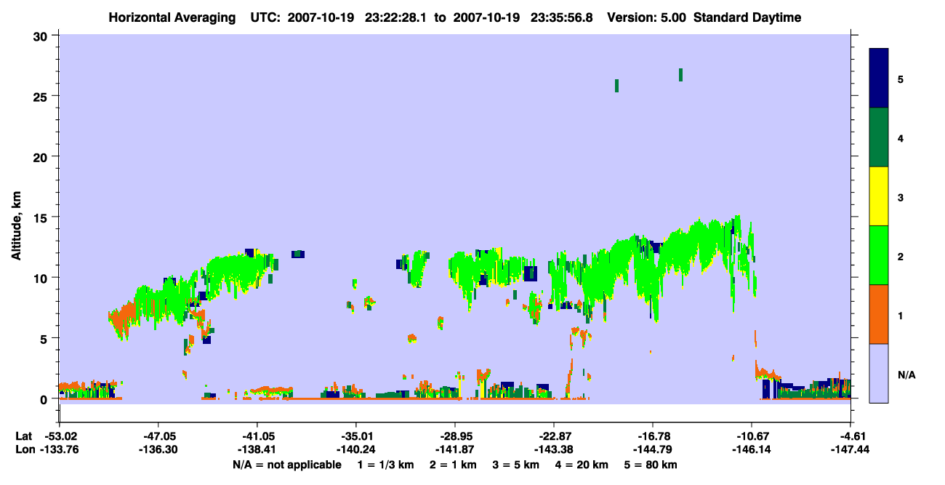The width and height of the screenshot is (945, 485).
Task: Click the legend text '1 = 1/3 km'
Action: click(385, 465)
